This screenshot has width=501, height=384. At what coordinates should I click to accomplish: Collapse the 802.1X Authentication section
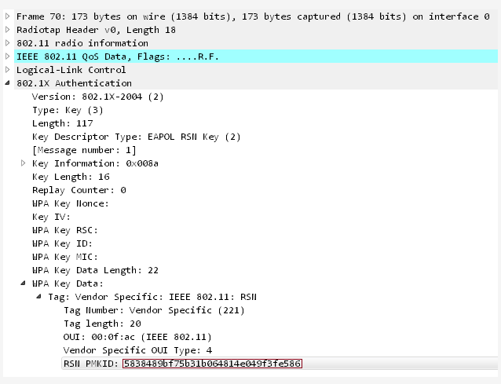(x=8, y=83)
